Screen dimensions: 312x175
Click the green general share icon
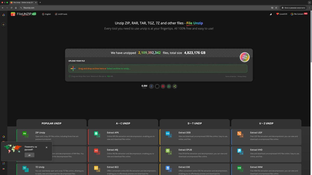point(175,86)
